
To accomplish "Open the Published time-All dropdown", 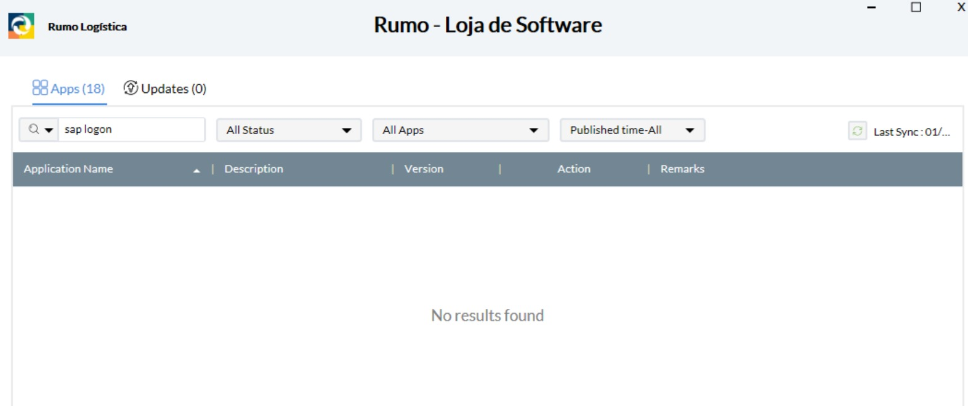I will [x=632, y=130].
